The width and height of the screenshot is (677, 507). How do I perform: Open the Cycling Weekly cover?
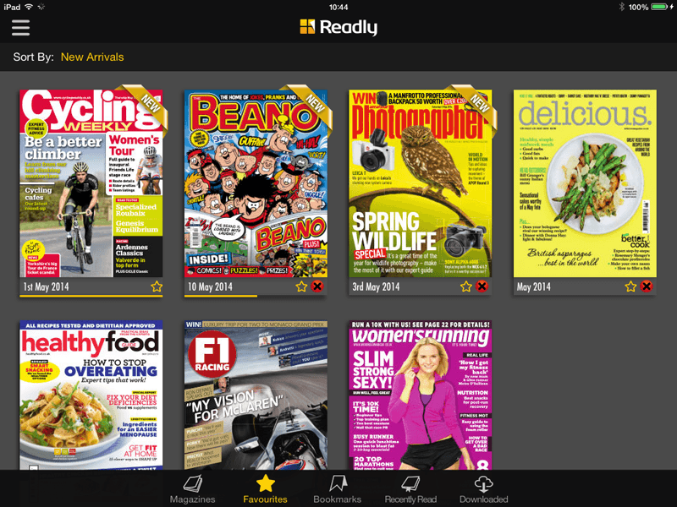91,183
